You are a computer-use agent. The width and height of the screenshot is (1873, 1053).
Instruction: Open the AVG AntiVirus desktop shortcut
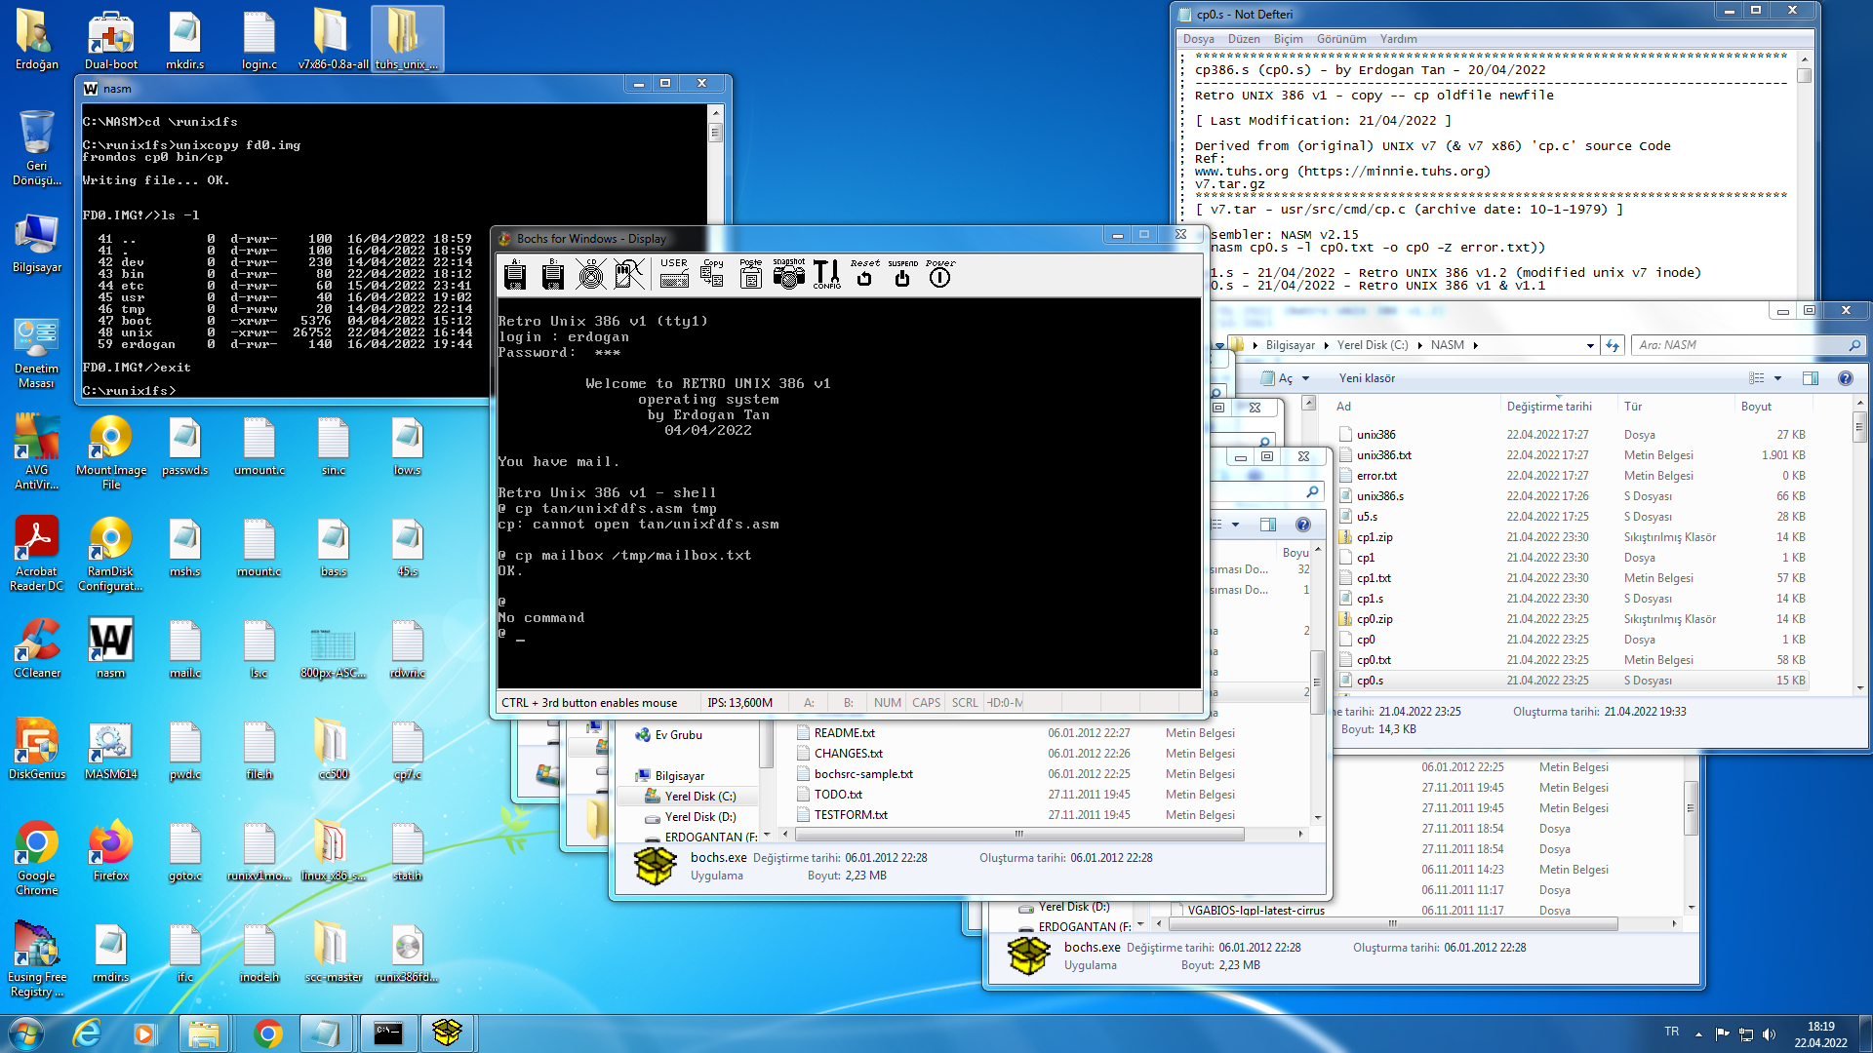point(37,451)
